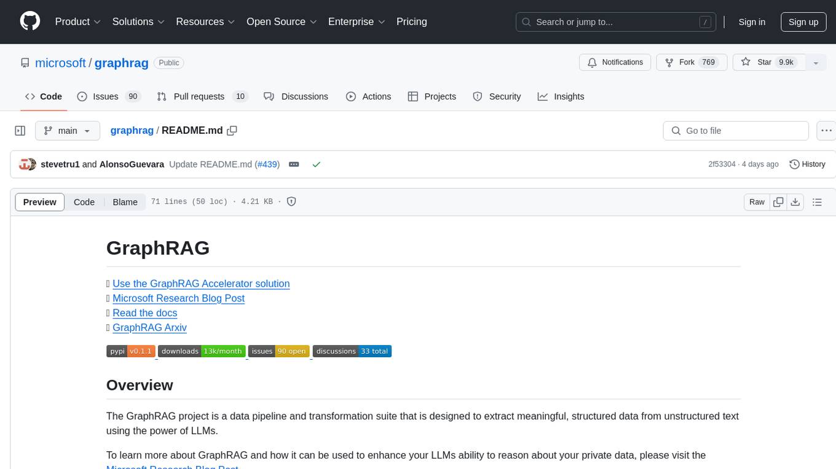836x469 pixels.
Task: Copy raw file contents
Action: (x=779, y=202)
